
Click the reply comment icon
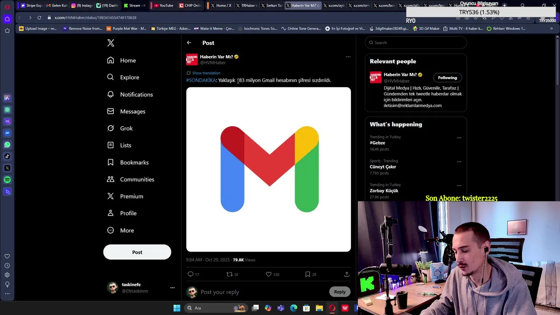click(x=190, y=274)
